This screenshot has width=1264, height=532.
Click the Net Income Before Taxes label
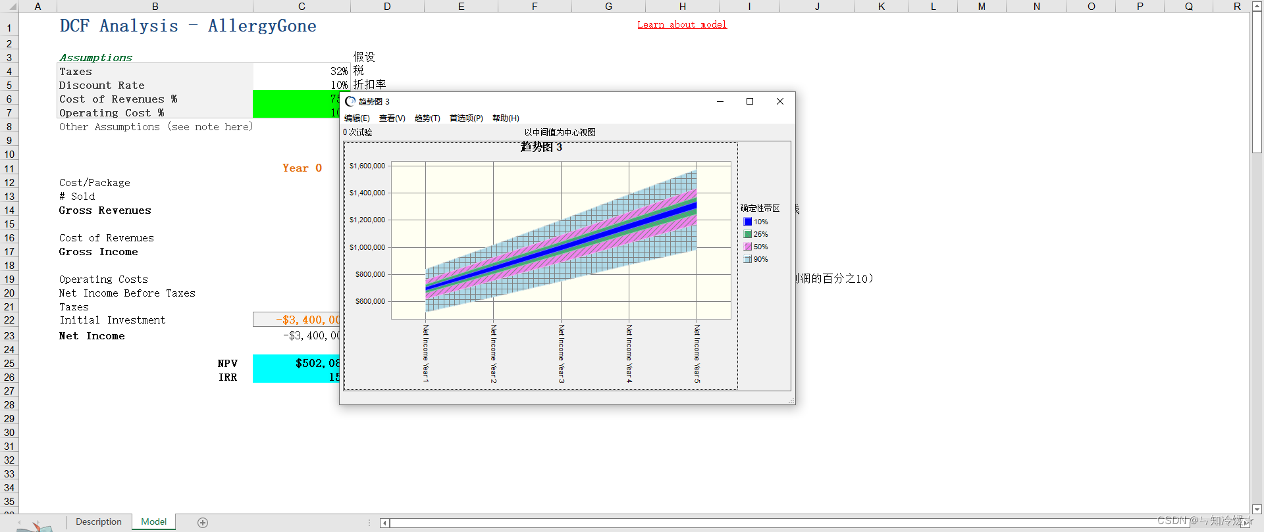127,293
